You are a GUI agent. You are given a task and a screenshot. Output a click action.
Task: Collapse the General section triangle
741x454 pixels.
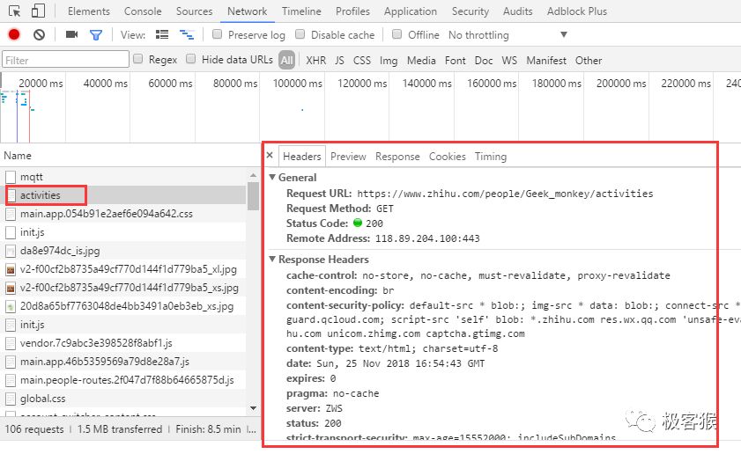coord(272,177)
